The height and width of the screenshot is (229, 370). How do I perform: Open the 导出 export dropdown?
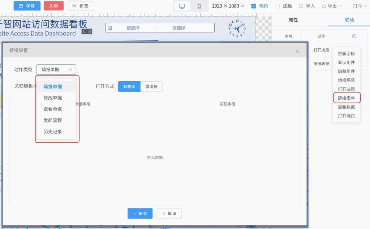pyautogui.click(x=332, y=6)
